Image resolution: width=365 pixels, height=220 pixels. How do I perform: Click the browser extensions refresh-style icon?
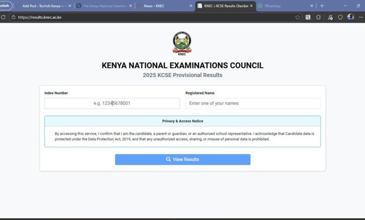[x=319, y=17]
